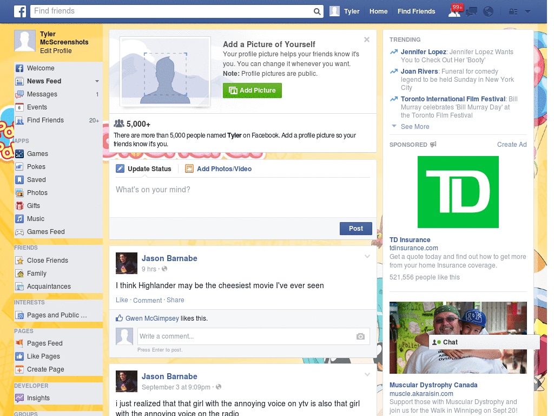Screen dimensions: 554x416
Task: Click the Games app icon
Action: point(19,154)
